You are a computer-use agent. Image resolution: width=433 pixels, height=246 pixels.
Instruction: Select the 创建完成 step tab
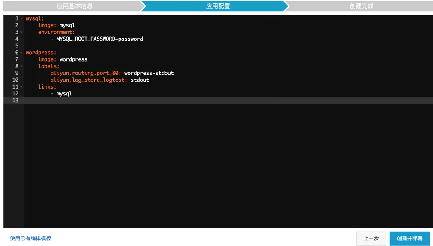click(x=361, y=6)
